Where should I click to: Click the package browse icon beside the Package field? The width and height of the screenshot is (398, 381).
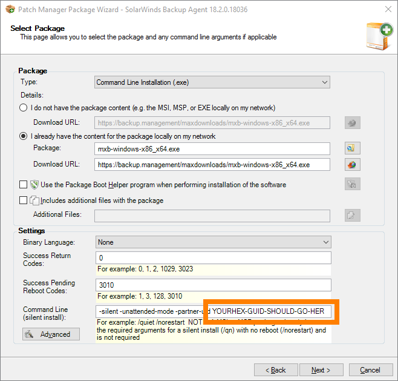tap(352, 148)
